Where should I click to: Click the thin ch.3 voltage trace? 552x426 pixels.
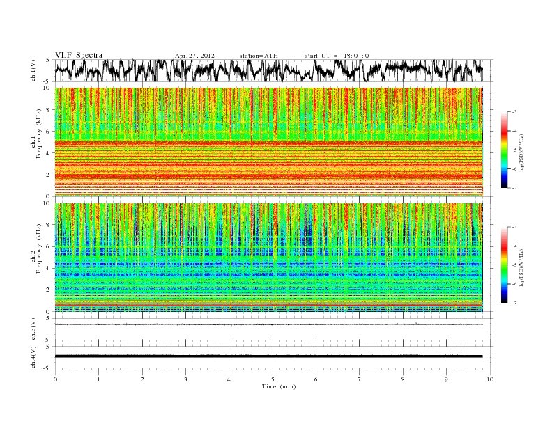(x=268, y=324)
